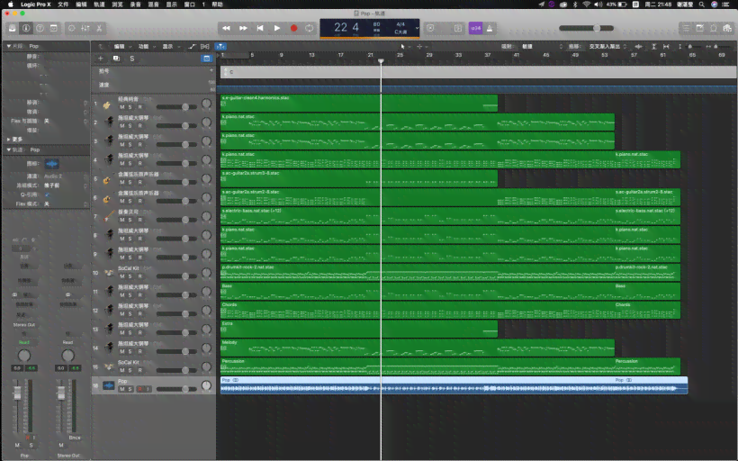Click the track 10 SoCal Kit drum icon

pos(109,273)
